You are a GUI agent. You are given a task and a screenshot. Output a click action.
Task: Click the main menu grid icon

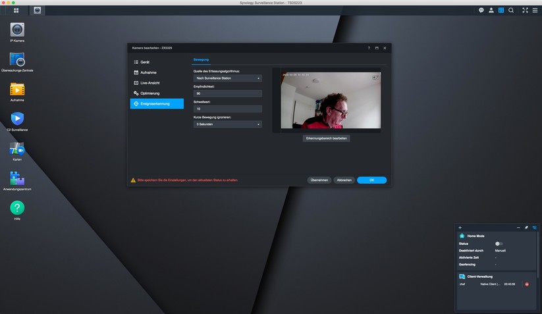click(x=16, y=11)
